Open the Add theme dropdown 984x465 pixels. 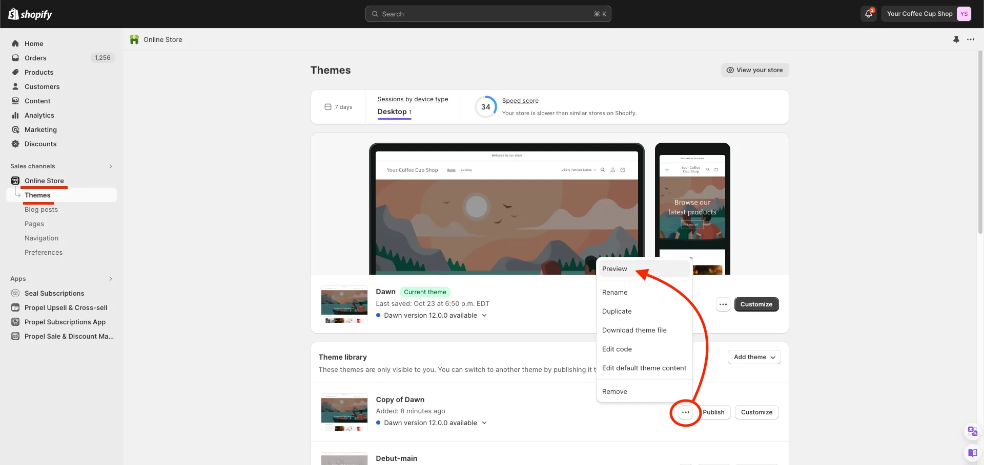754,357
